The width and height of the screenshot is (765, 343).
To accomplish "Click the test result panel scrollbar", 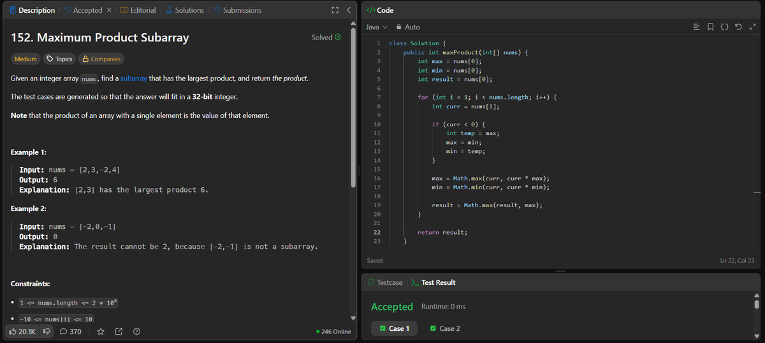I will pyautogui.click(x=757, y=304).
